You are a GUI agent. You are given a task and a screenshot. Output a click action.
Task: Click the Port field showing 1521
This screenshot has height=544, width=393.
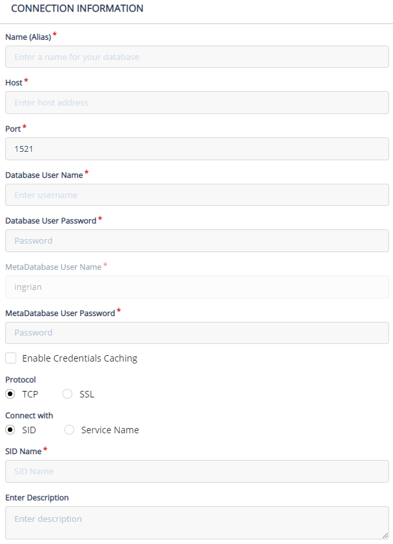click(x=197, y=149)
